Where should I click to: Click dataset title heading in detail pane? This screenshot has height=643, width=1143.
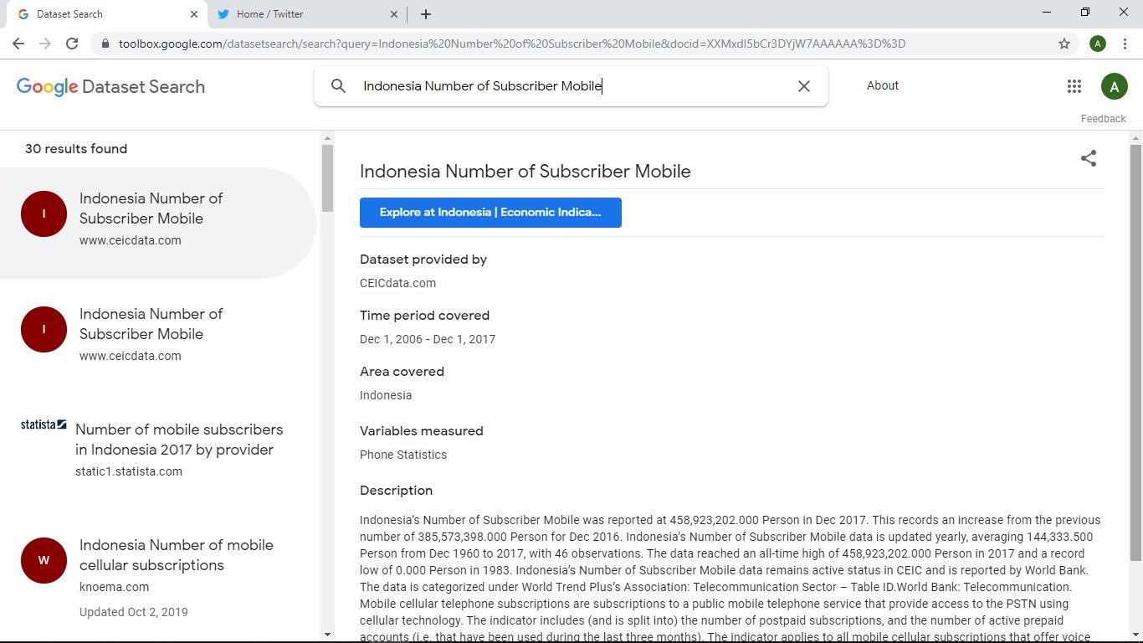click(525, 172)
